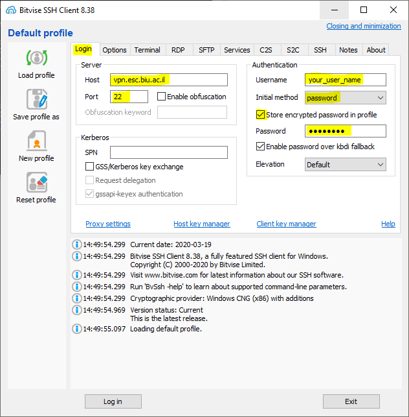This screenshot has width=409, height=417.
Task: Click info icon beside Loading default profile entry
Action: pyautogui.click(x=77, y=329)
